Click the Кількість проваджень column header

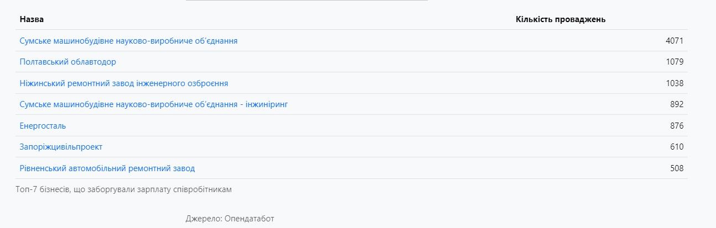561,19
